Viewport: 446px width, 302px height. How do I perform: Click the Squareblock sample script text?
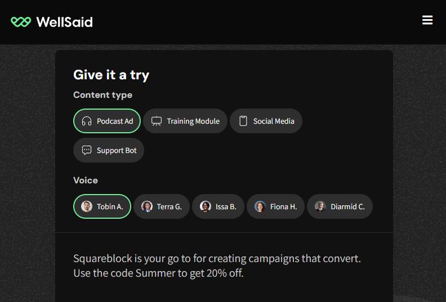coord(217,266)
